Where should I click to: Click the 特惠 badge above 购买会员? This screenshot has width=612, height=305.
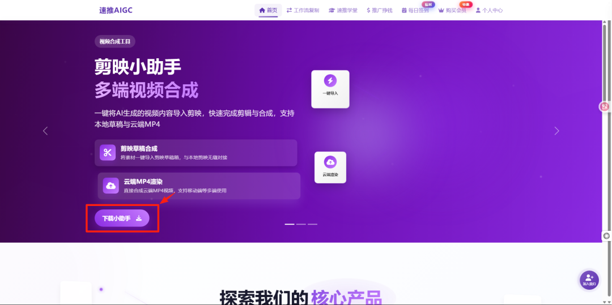pos(466,5)
